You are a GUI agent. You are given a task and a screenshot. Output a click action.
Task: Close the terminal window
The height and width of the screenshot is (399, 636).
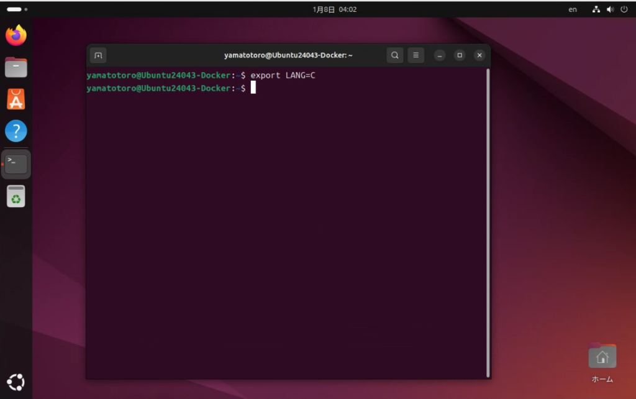click(479, 55)
